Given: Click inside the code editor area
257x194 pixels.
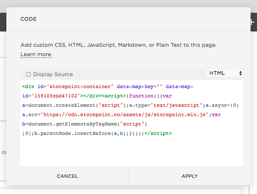Looking at the screenshot, I should pos(132,123).
